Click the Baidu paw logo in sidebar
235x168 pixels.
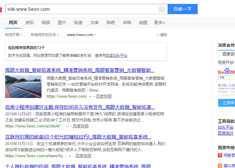click(227, 71)
